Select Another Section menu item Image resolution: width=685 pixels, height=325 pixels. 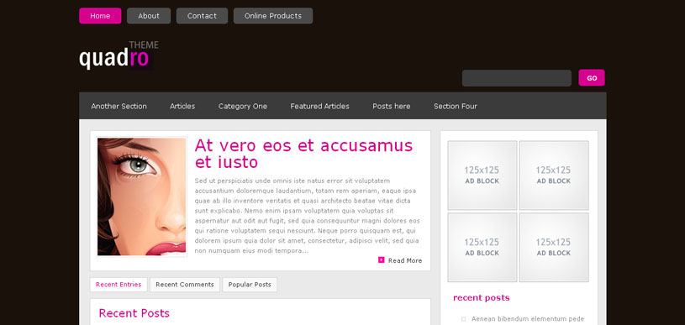point(119,106)
